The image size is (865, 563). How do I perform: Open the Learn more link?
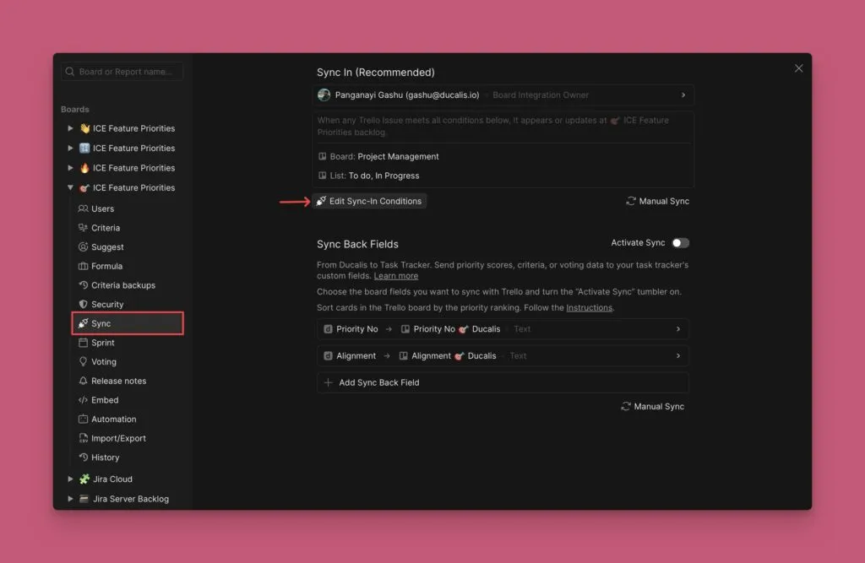pyautogui.click(x=396, y=276)
